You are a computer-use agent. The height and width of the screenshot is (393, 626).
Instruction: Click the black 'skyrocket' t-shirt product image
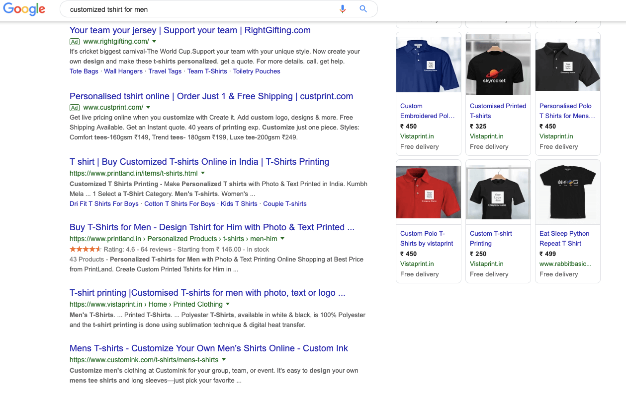click(x=498, y=65)
